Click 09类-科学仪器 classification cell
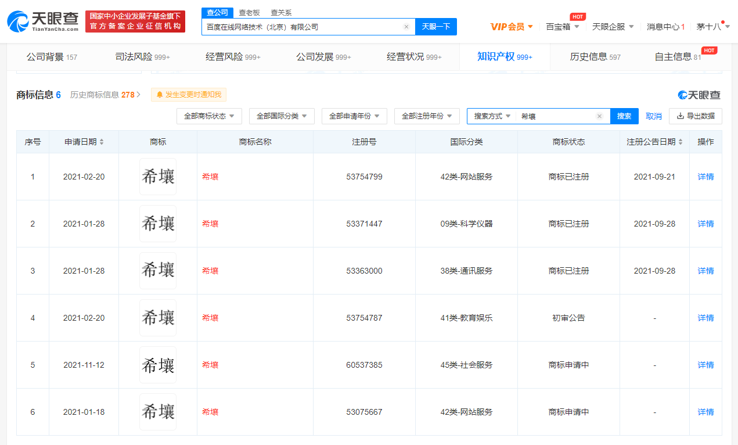738x445 pixels. pyautogui.click(x=466, y=224)
